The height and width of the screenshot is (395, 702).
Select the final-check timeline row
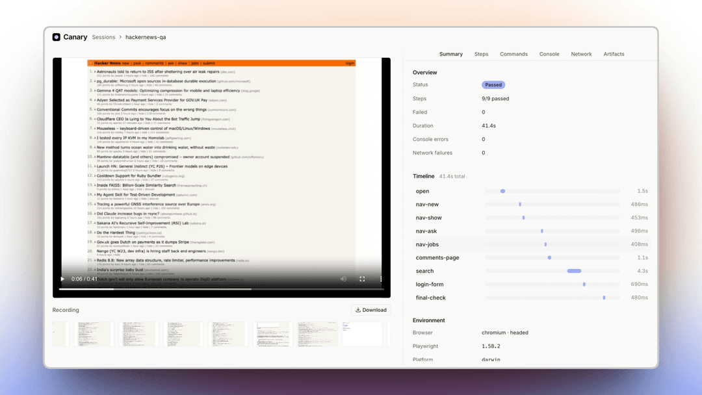click(x=532, y=298)
